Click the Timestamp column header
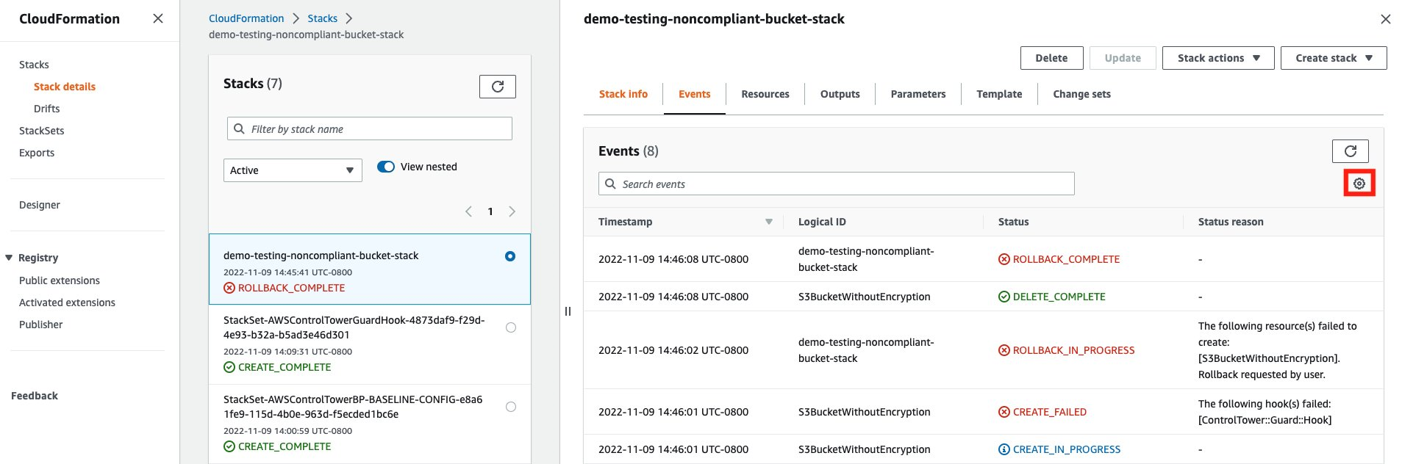1402x464 pixels. click(x=625, y=222)
